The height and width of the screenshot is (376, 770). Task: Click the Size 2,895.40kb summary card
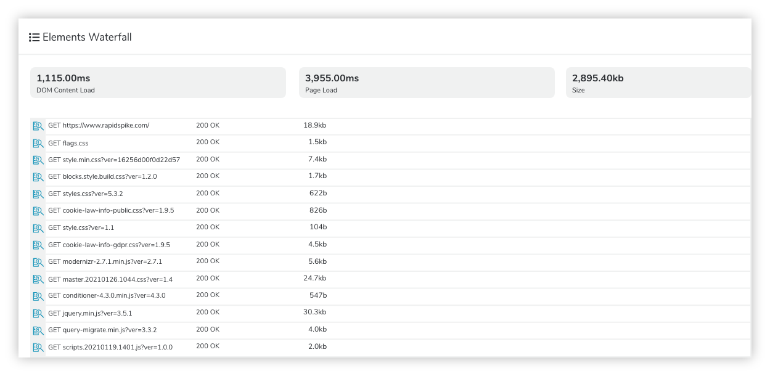point(658,83)
